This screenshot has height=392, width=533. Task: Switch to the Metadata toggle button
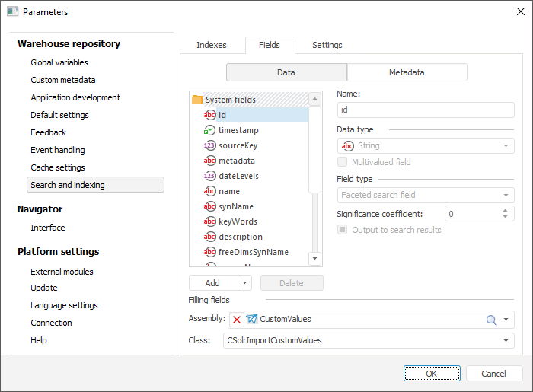407,72
